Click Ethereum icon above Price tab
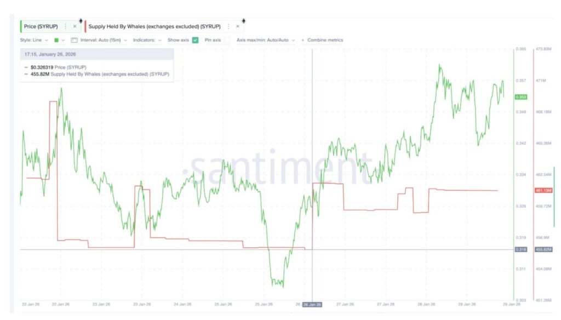This screenshot has width=561, height=320. click(81, 20)
